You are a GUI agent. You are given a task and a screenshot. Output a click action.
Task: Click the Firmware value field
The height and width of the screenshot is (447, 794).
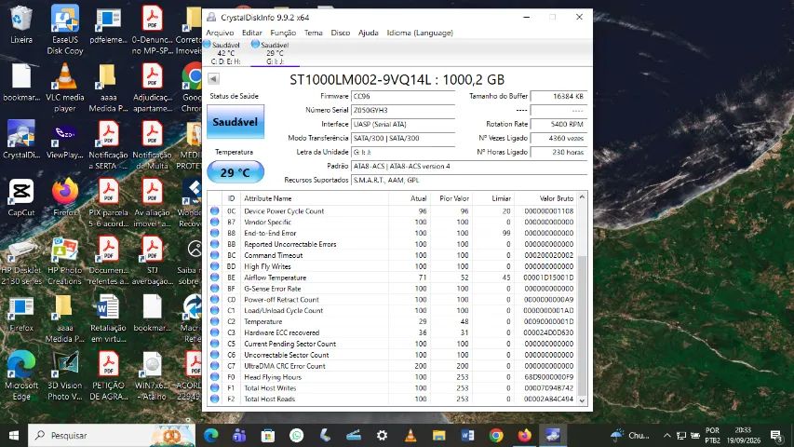[402, 96]
